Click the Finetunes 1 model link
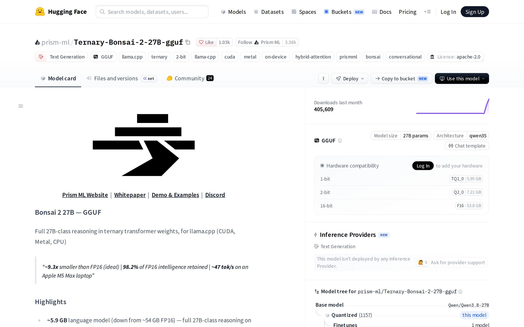524x327 pixels. [411, 325]
